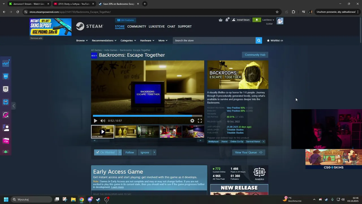Open the notifications bell in Steam header
The image size is (362, 204).
(227, 20)
